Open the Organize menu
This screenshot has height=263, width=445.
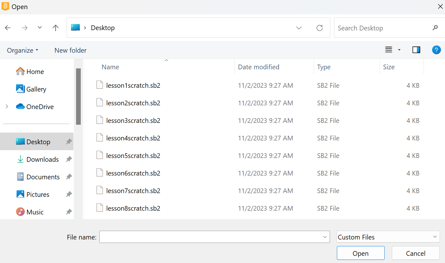coord(23,50)
